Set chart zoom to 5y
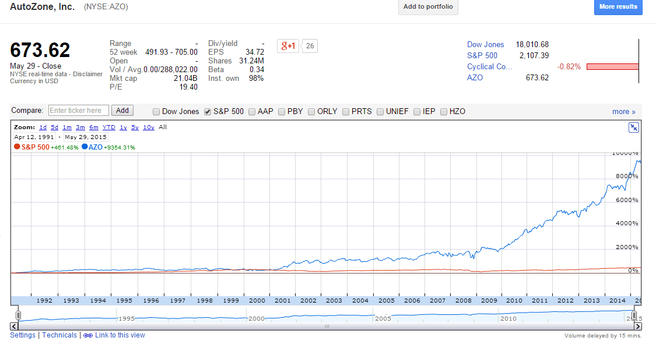Viewport: 656px width, 348px height. point(135,127)
